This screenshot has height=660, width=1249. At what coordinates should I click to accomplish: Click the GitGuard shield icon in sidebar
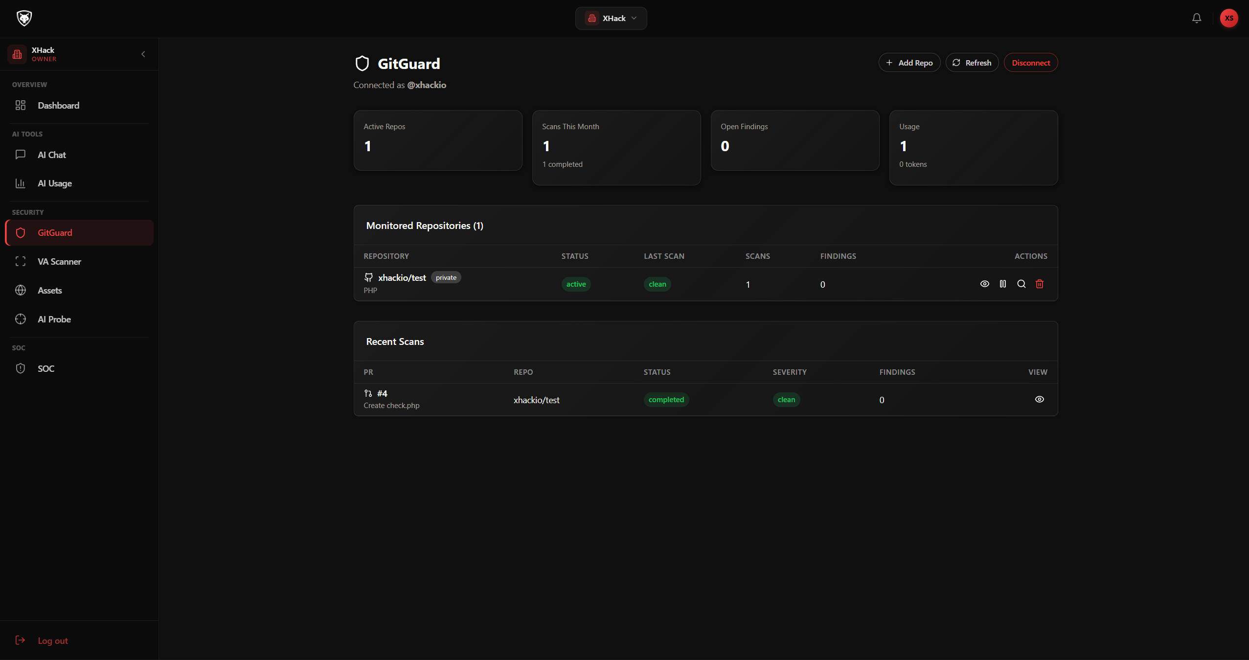tap(21, 233)
